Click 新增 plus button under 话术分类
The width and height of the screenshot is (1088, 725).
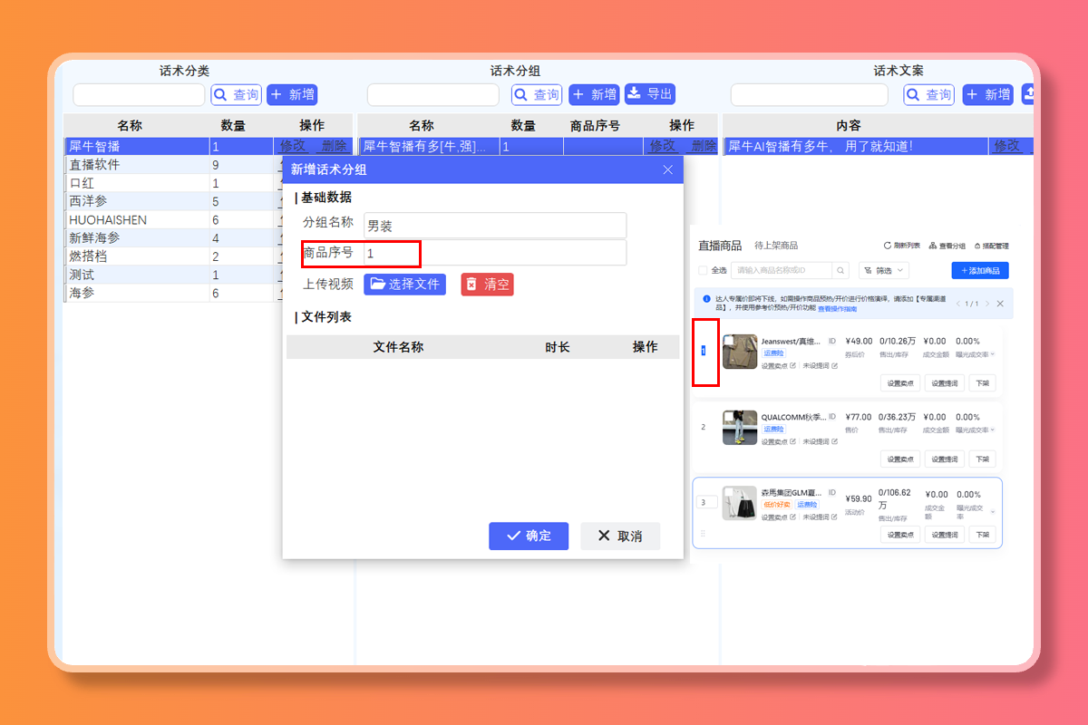coord(292,95)
